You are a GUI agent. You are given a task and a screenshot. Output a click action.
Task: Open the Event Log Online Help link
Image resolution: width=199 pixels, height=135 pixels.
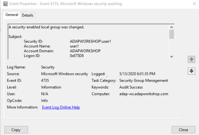(61, 107)
